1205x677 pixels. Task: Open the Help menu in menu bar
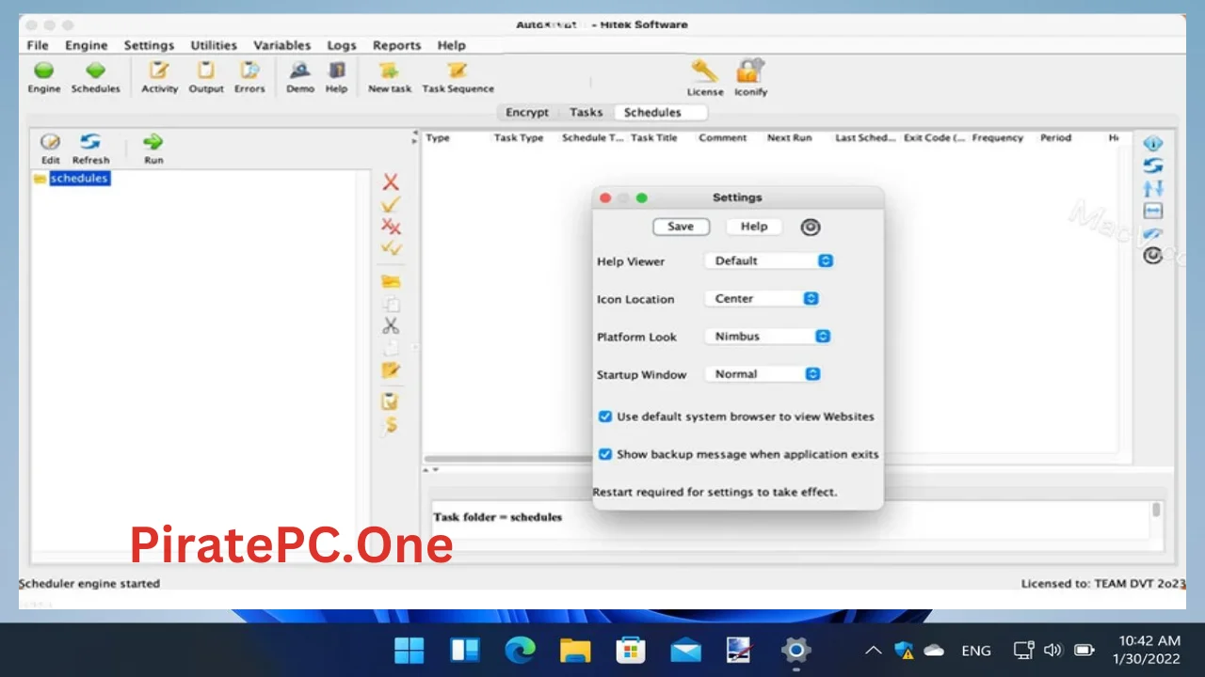pyautogui.click(x=451, y=45)
